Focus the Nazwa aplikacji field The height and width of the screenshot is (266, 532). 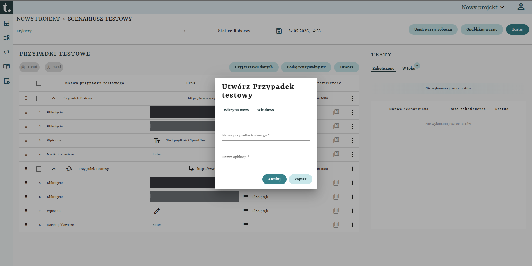[266, 157]
